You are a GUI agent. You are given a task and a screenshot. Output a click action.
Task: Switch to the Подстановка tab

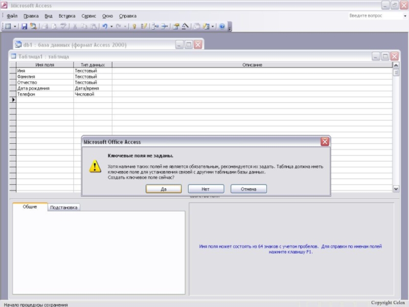[x=64, y=208]
